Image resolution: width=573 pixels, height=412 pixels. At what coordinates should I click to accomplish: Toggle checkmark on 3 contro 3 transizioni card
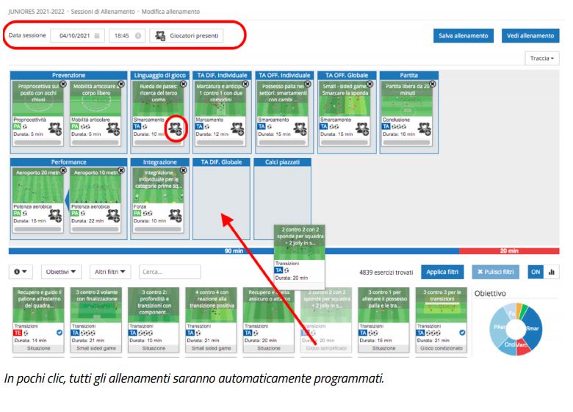click(x=462, y=331)
